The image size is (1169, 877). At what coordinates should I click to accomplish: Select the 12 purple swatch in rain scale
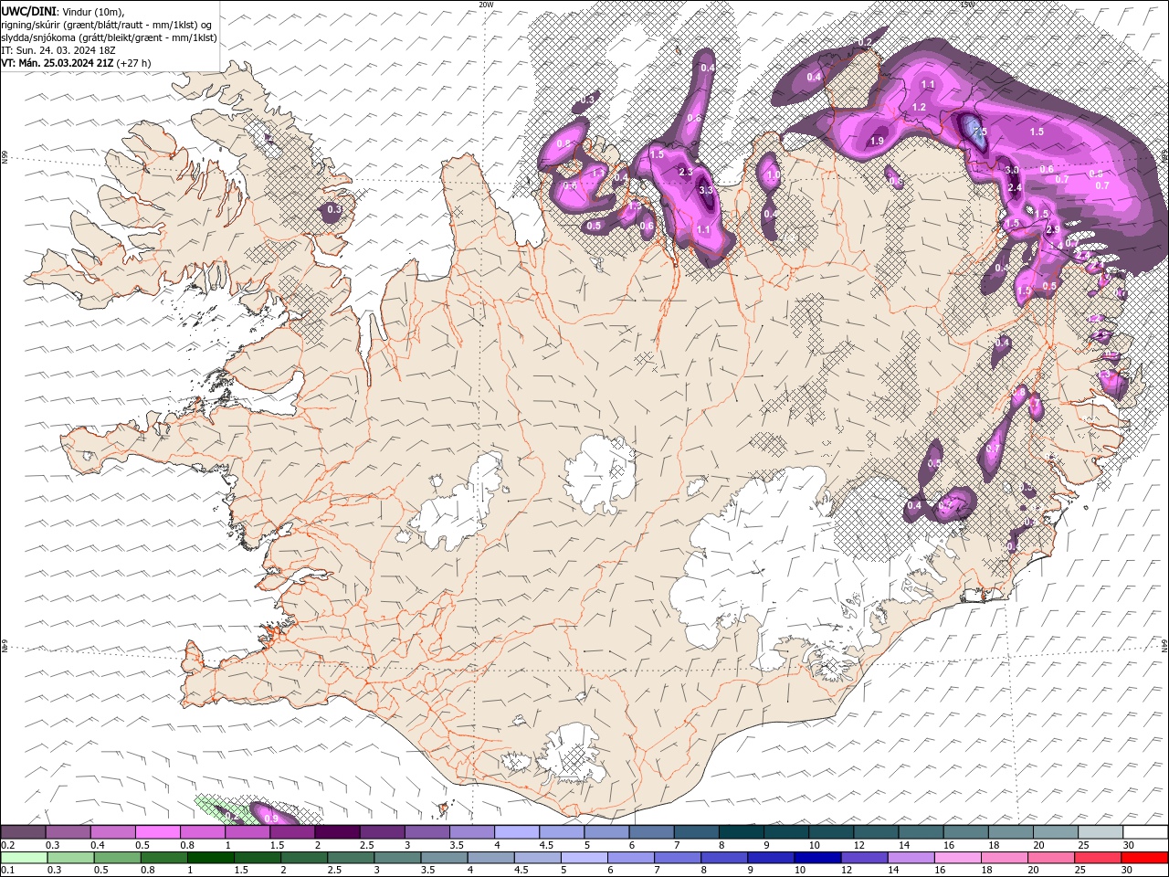point(864,858)
